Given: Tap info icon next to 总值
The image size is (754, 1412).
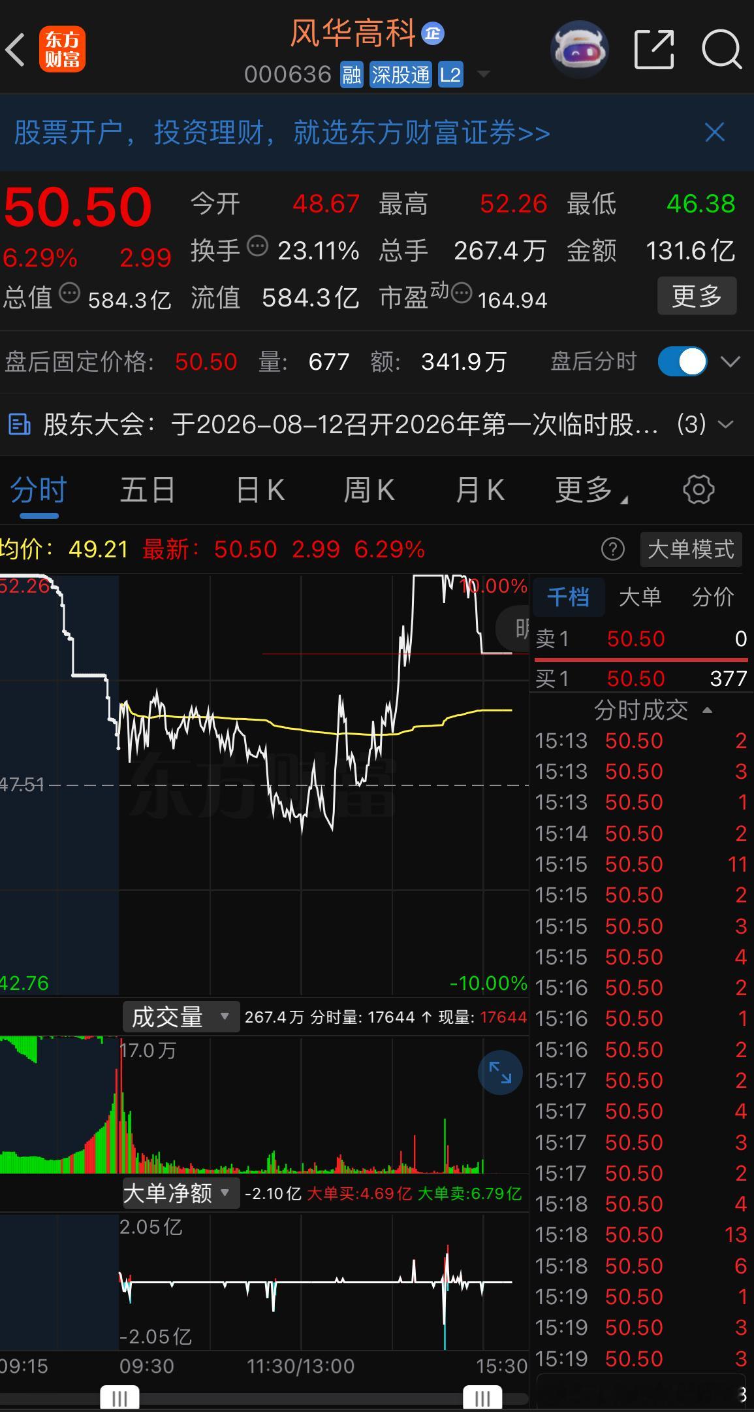Looking at the screenshot, I should (x=70, y=293).
